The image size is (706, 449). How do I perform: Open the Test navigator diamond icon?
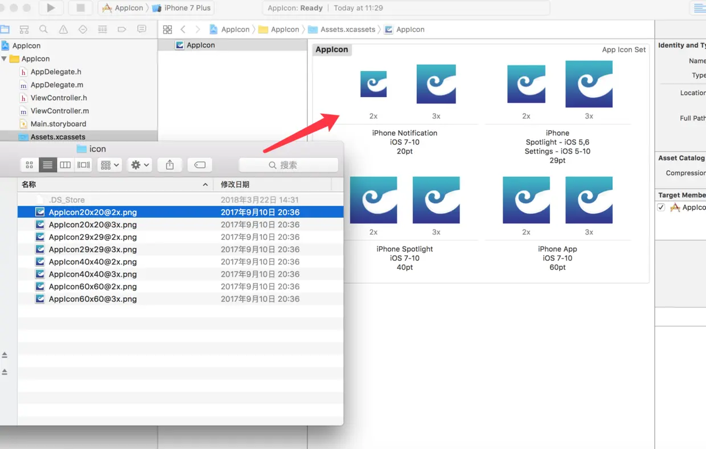83,30
